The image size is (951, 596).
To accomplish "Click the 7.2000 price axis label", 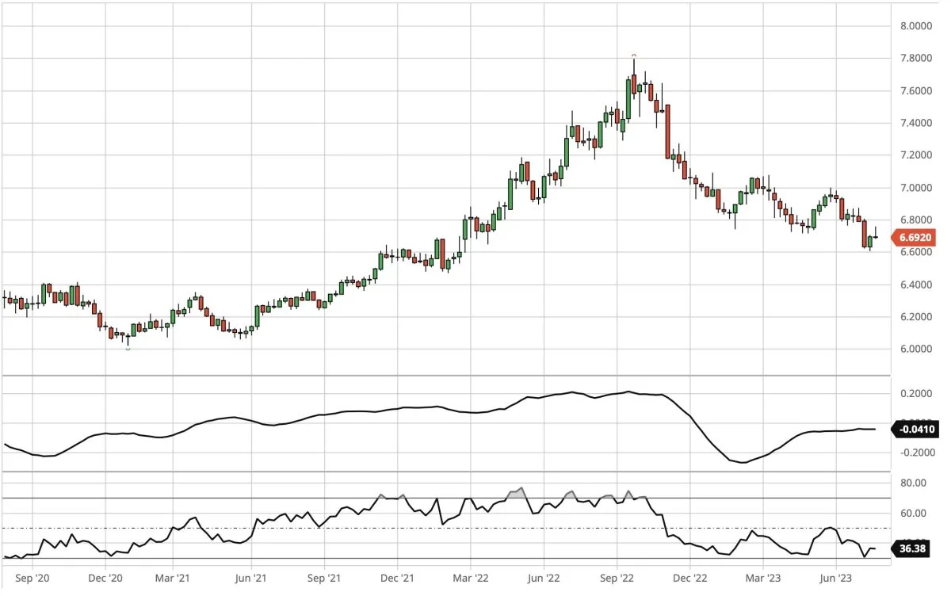I will click(917, 155).
